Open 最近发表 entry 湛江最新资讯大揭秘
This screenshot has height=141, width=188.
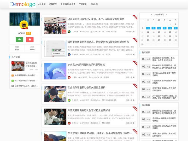164,59
